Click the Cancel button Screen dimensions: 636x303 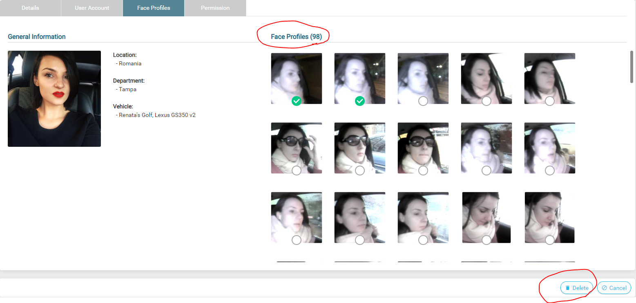pyautogui.click(x=614, y=288)
